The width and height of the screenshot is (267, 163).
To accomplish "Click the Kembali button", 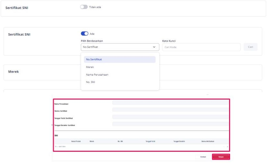I will [x=203, y=157].
